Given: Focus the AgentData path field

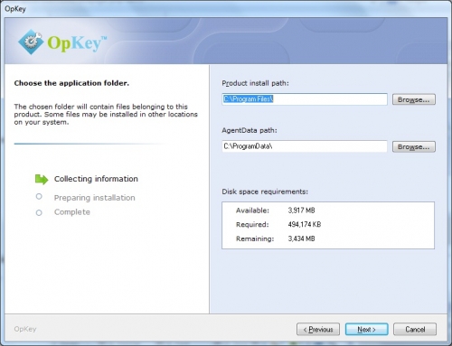Looking at the screenshot, I should point(305,146).
